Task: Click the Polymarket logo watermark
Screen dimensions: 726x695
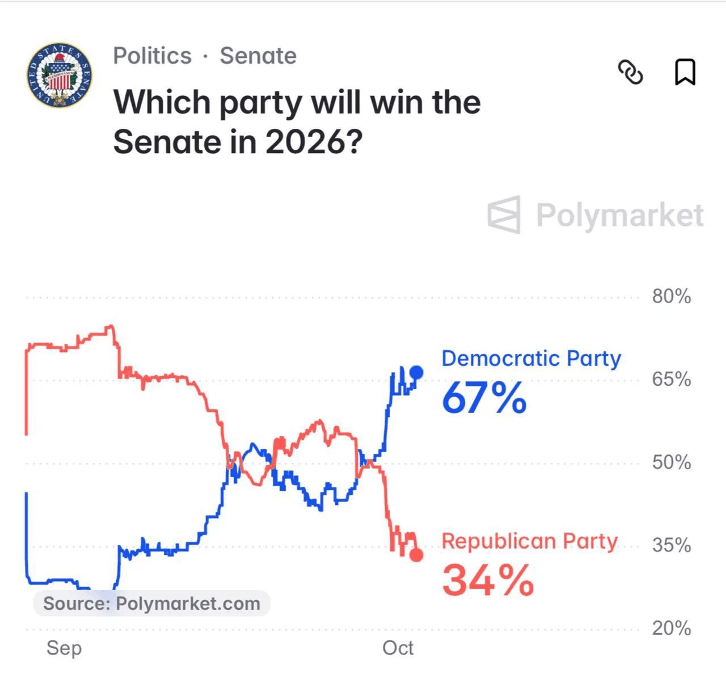Action: tap(596, 215)
